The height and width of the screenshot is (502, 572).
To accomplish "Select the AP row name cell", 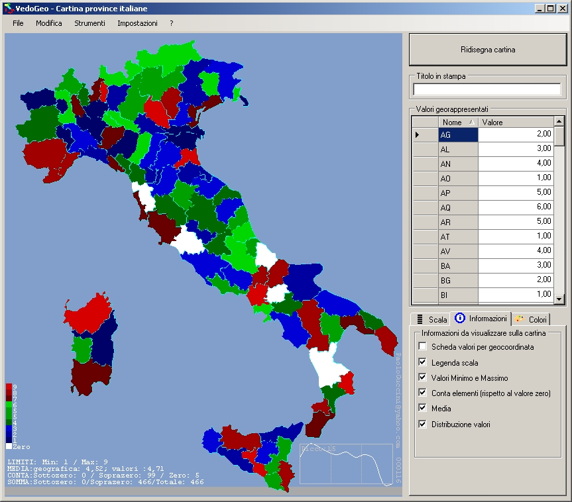I will pos(458,193).
